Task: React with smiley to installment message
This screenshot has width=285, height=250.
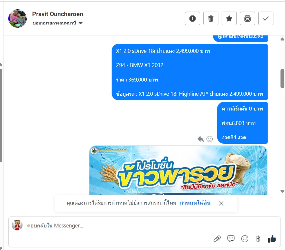Action: [210, 139]
